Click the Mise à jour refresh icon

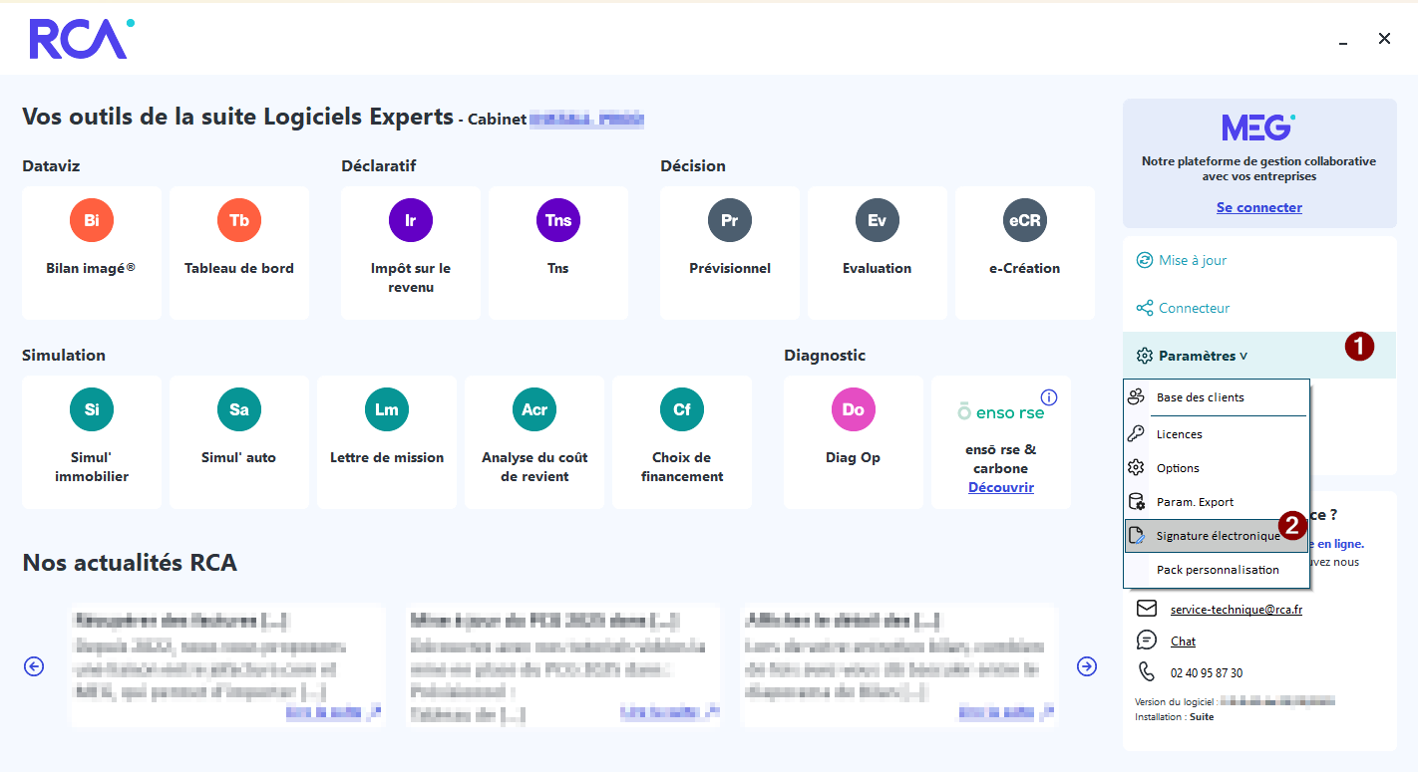pyautogui.click(x=1144, y=260)
